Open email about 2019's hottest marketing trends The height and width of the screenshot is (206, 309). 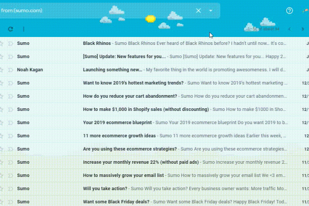(154, 83)
